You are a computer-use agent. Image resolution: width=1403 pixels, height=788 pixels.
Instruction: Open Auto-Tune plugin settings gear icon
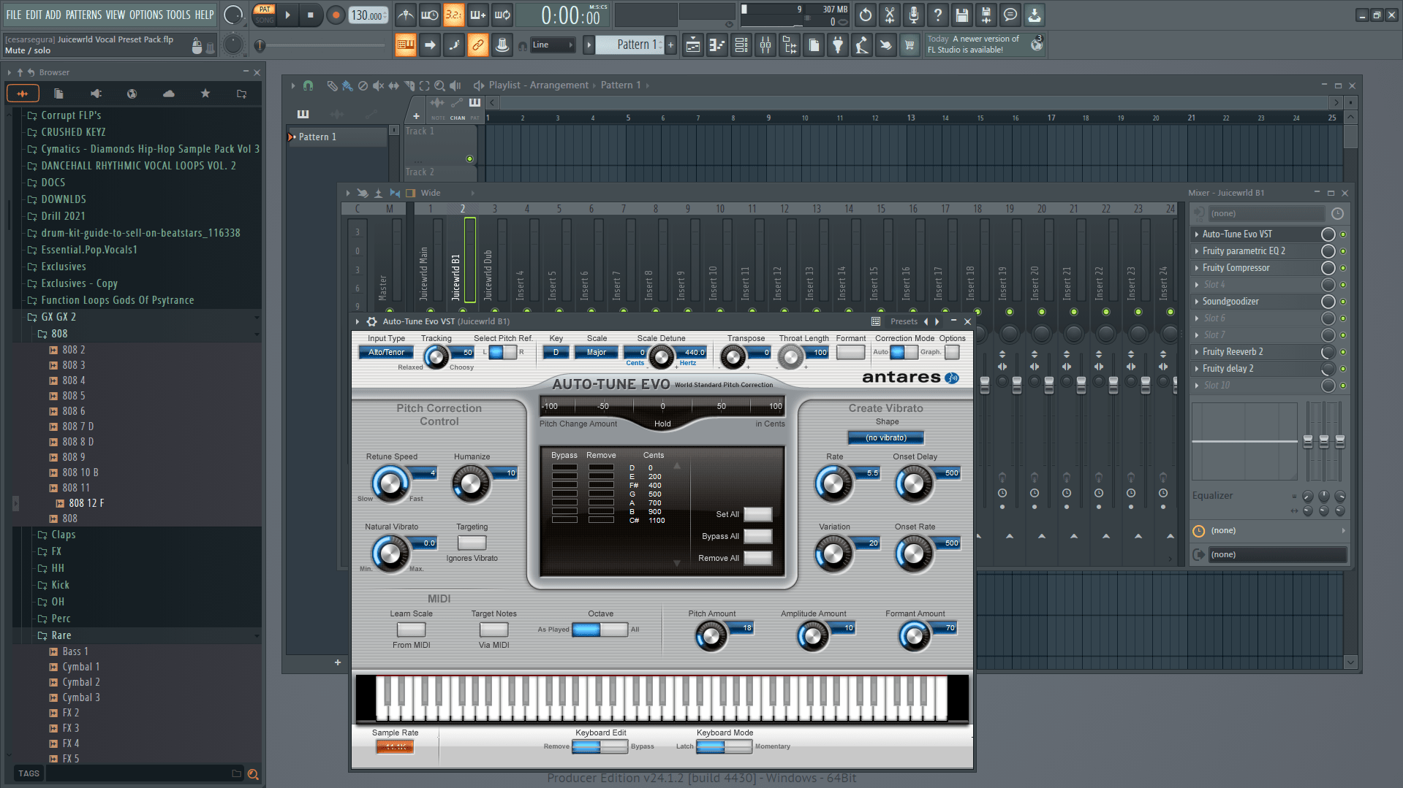[x=371, y=321]
